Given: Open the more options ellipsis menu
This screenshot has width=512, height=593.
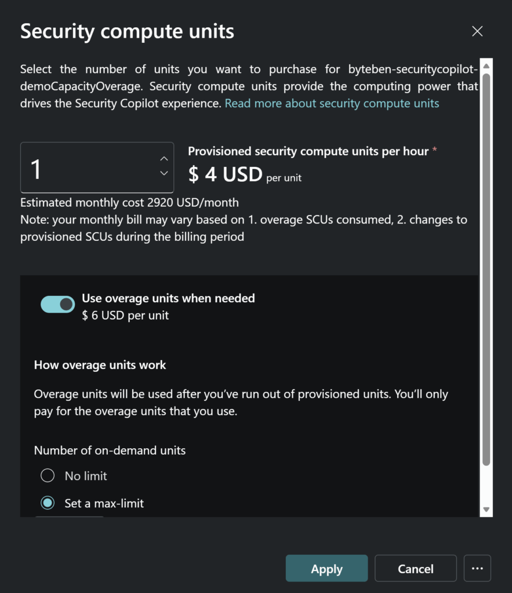Looking at the screenshot, I should [477, 569].
